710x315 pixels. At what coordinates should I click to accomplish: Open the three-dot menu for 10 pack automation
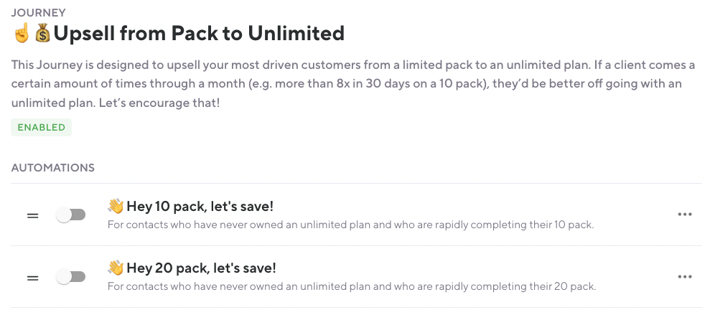click(x=684, y=215)
